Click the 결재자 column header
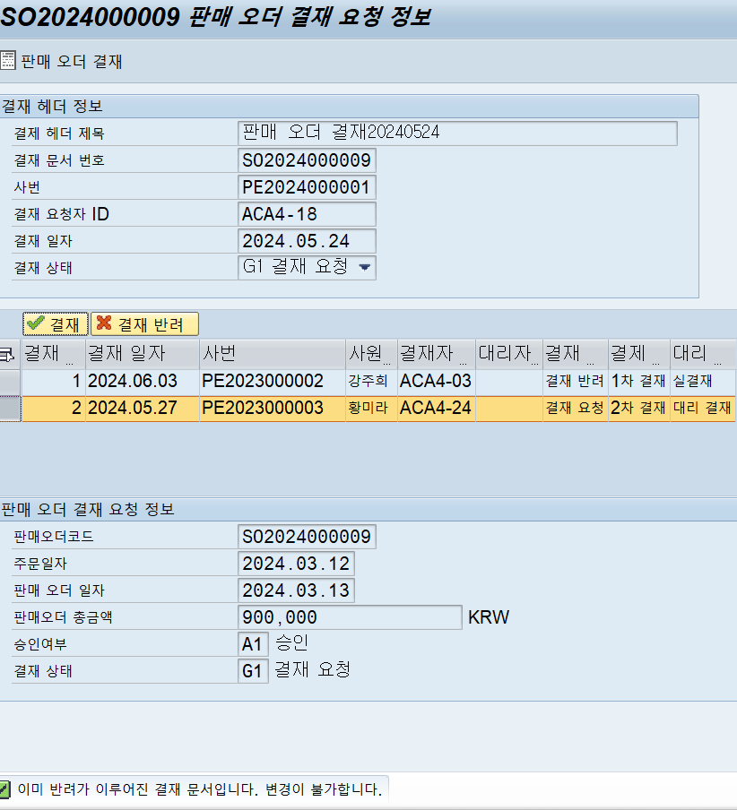 (437, 354)
